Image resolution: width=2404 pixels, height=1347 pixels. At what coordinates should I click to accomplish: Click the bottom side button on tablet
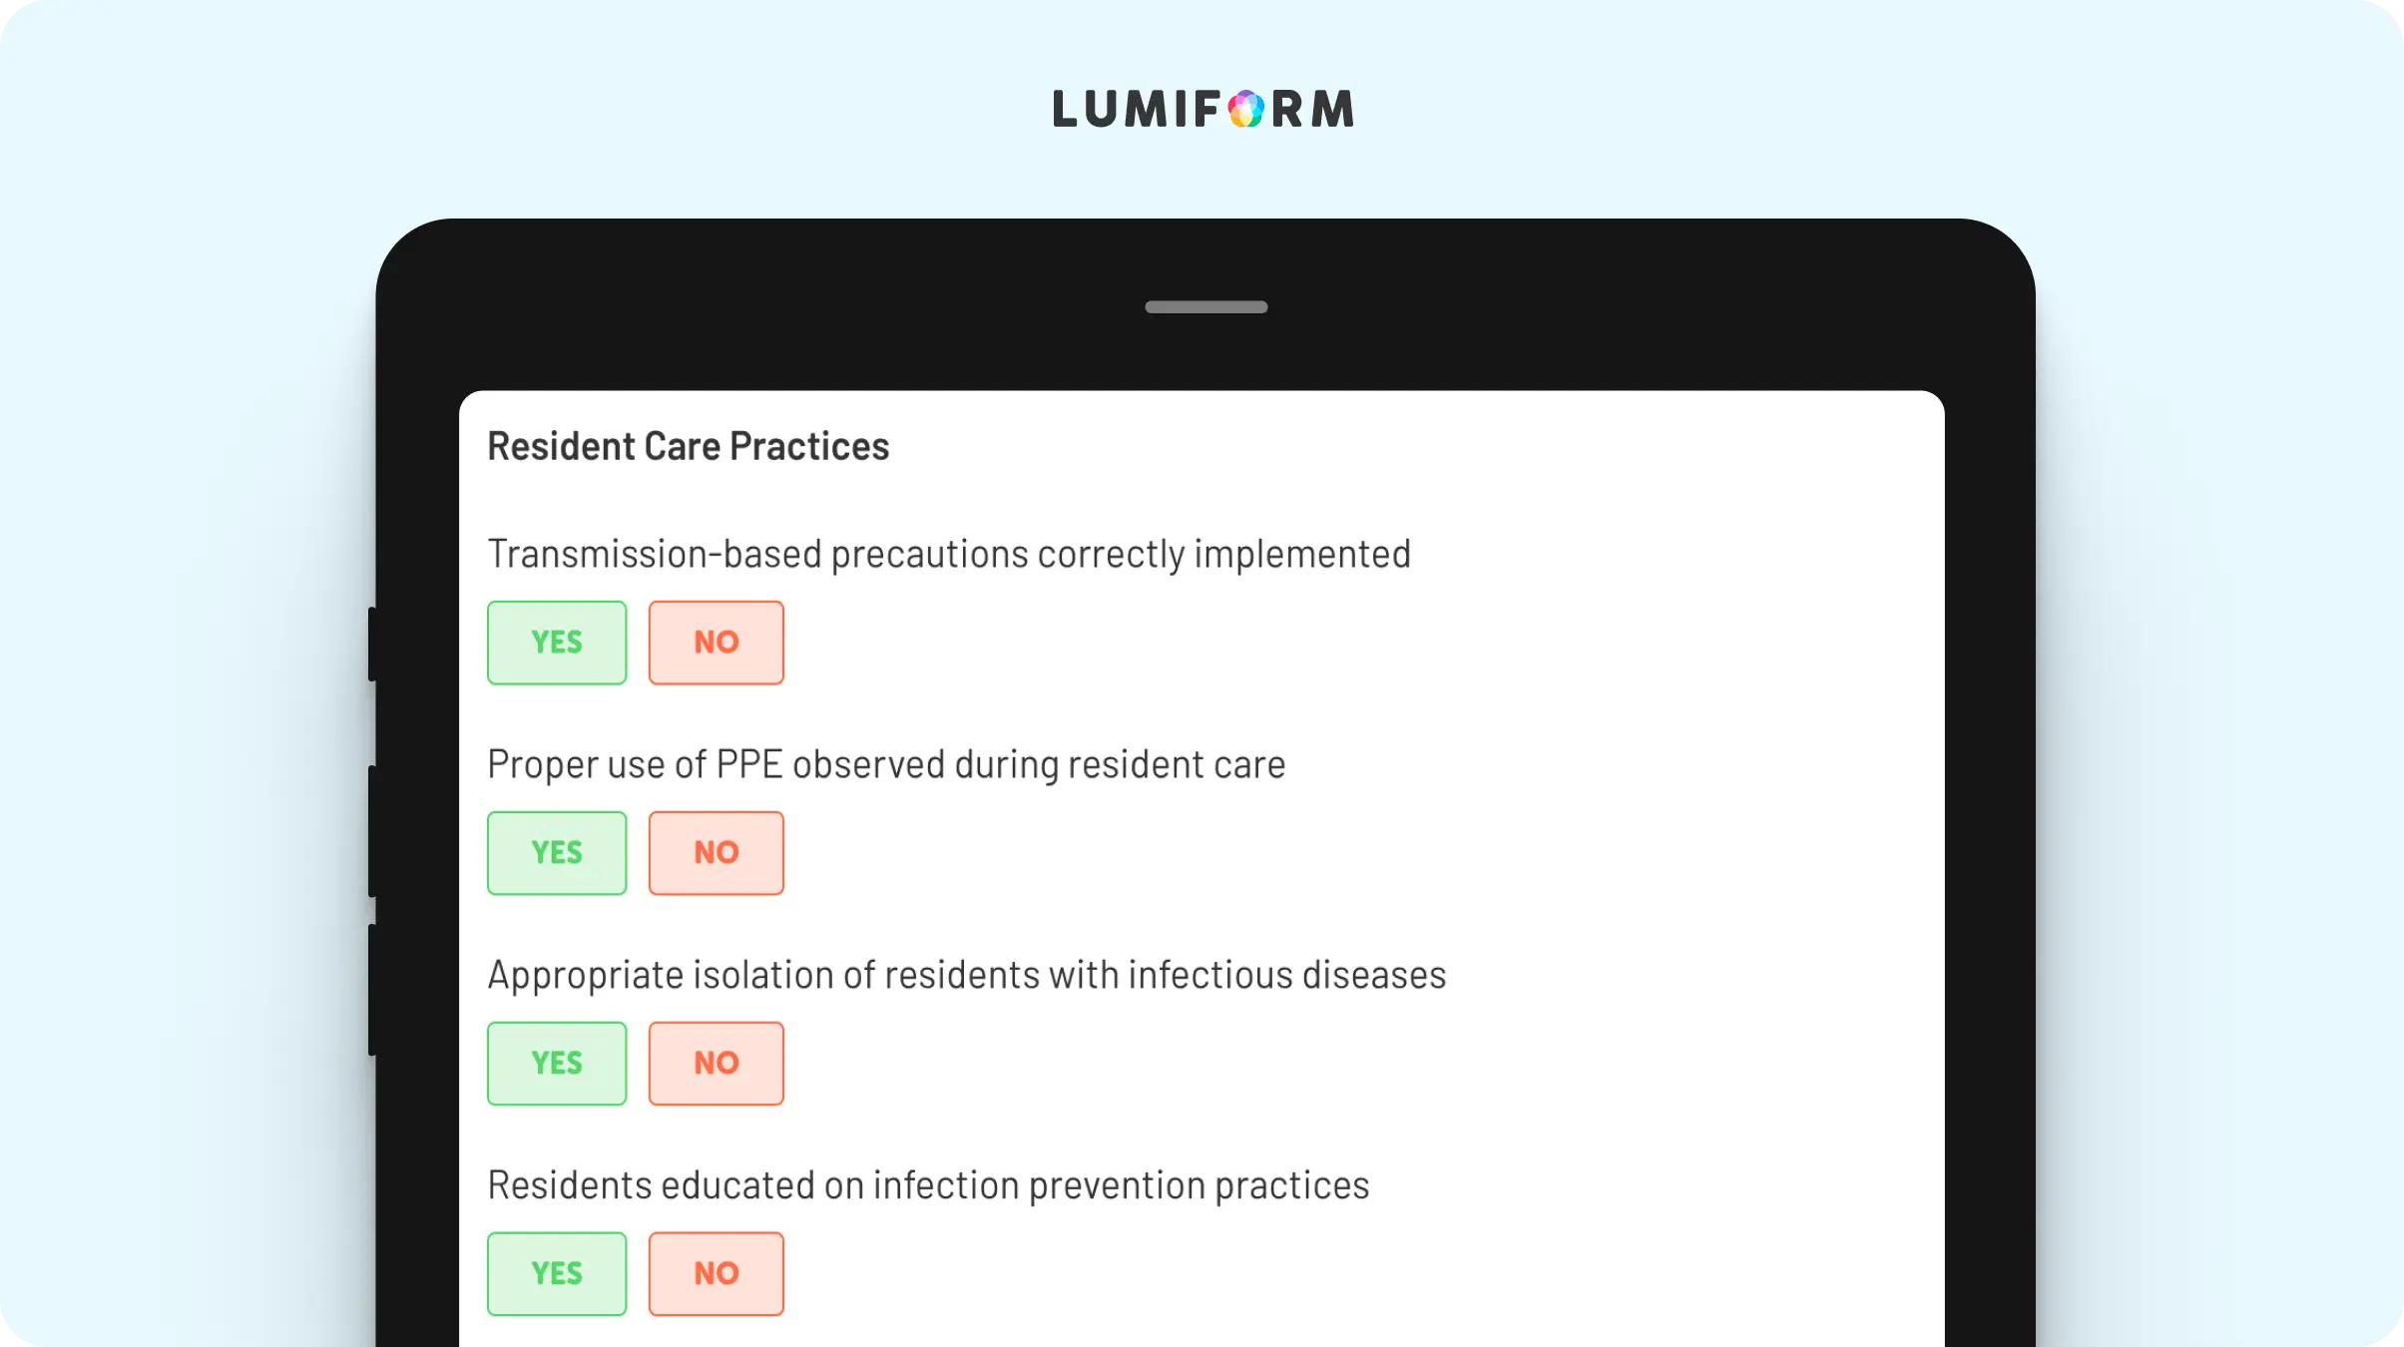[x=372, y=990]
